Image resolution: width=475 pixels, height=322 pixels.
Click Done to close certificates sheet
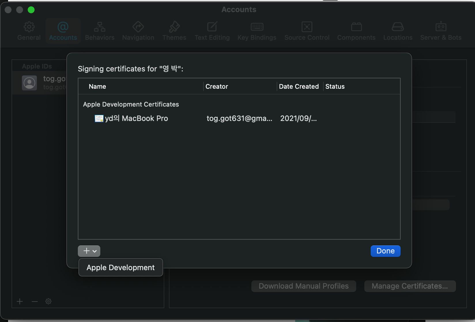[x=385, y=251]
